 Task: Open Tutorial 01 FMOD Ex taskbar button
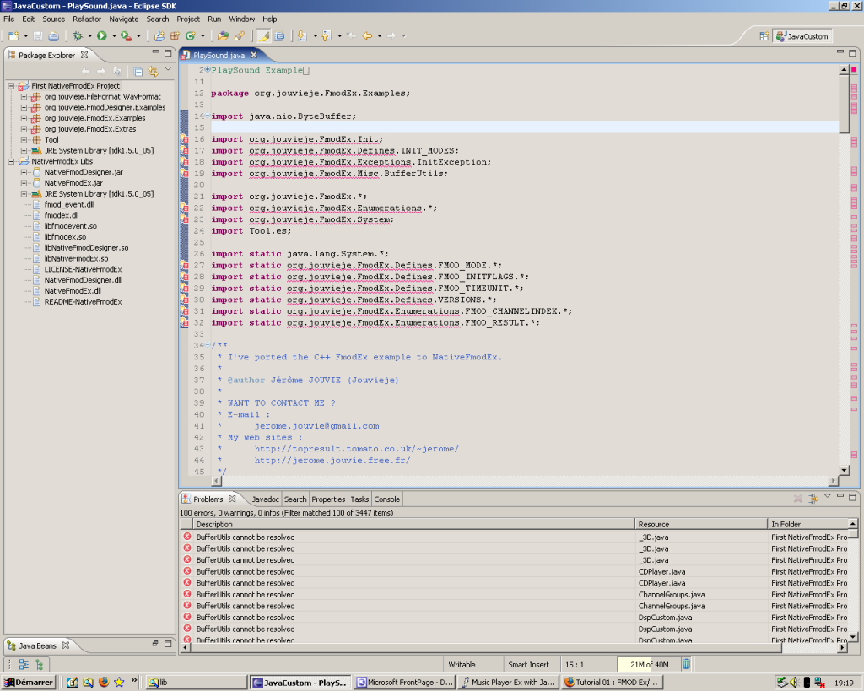pos(612,683)
